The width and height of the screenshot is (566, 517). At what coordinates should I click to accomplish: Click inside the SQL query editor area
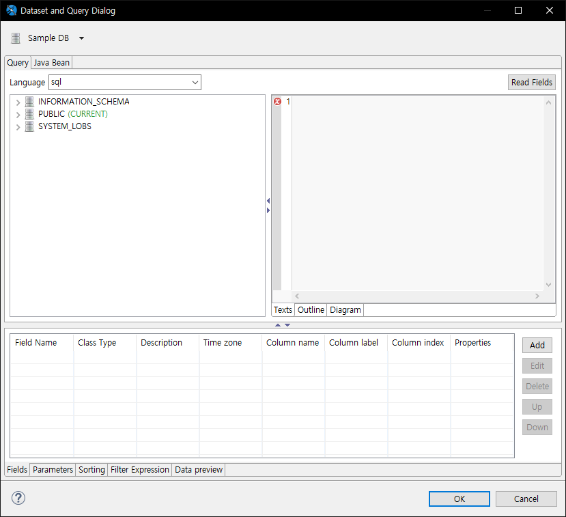417,193
